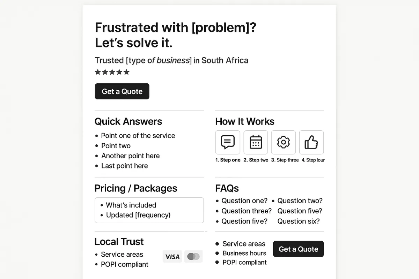
Task: Click 'Point one of the service' item
Action: [x=138, y=136]
